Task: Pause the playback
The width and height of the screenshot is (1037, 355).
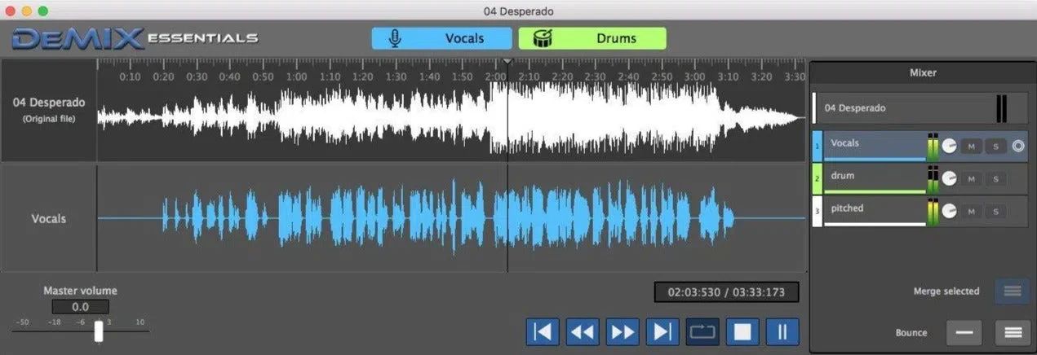Action: [x=782, y=331]
